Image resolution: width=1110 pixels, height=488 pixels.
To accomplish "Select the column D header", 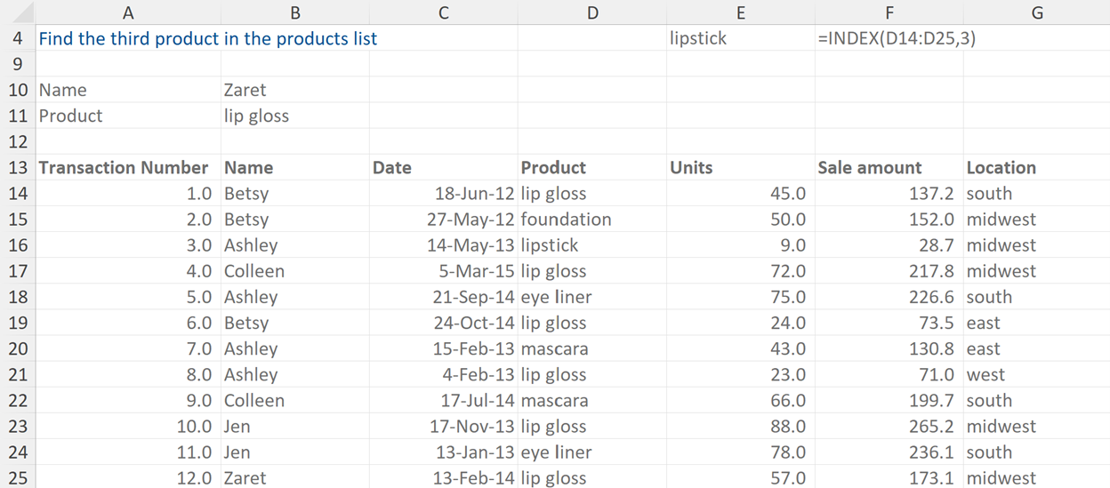I will pyautogui.click(x=592, y=12).
